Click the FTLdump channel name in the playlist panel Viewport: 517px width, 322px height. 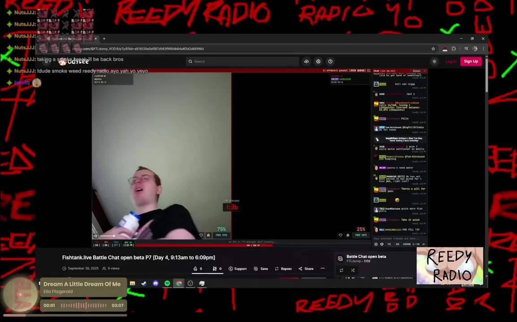(x=354, y=261)
